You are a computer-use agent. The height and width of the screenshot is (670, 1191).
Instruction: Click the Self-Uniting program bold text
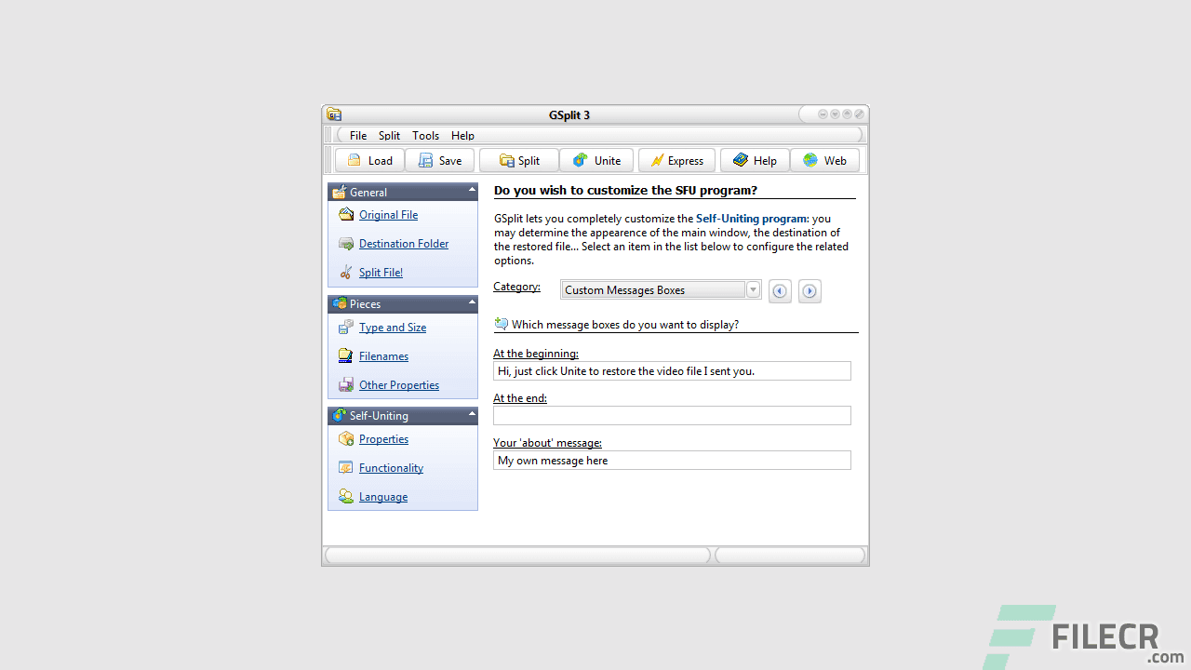point(752,219)
